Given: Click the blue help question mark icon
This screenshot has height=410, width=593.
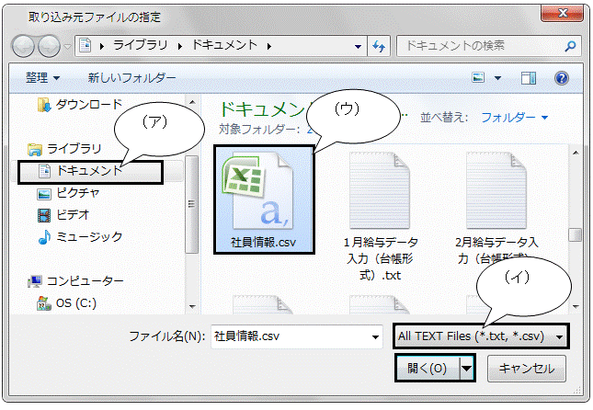Looking at the screenshot, I should 562,78.
